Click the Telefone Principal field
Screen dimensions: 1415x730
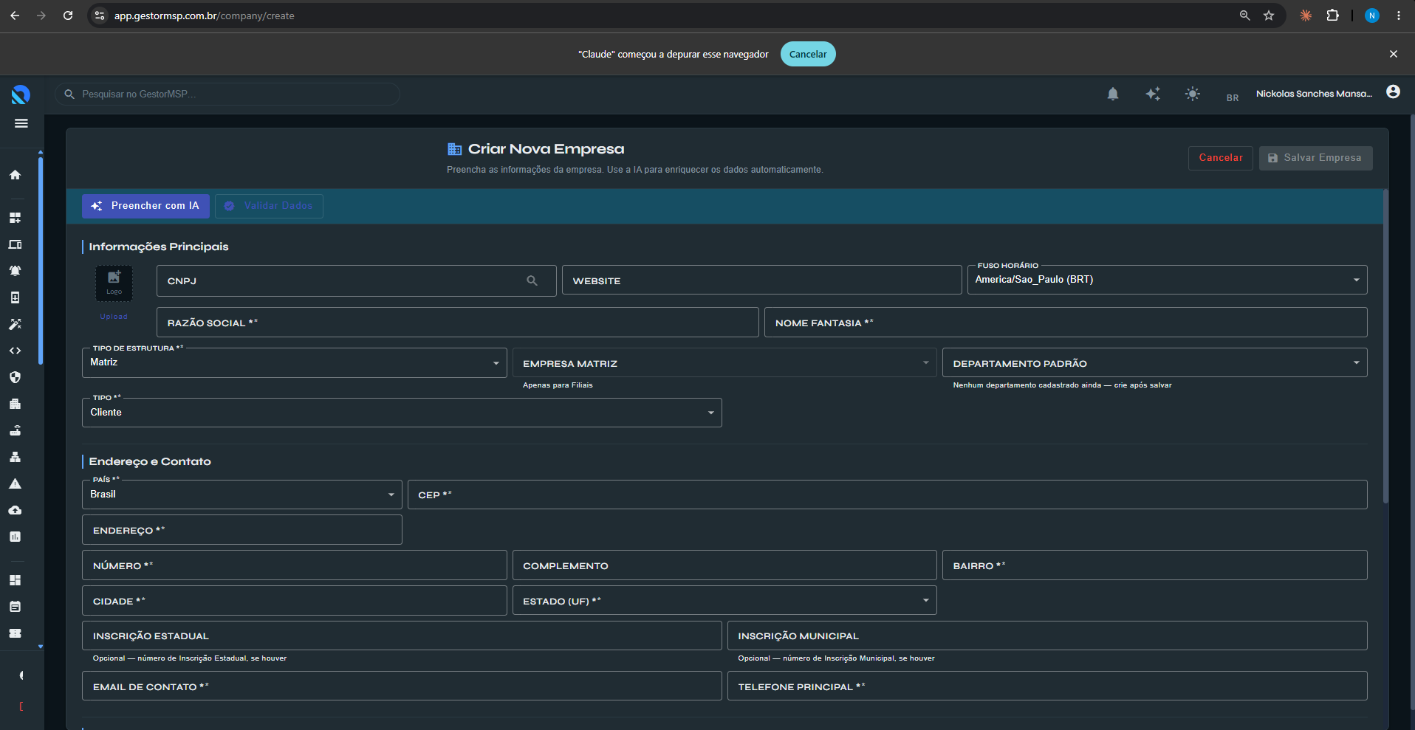coord(1047,686)
